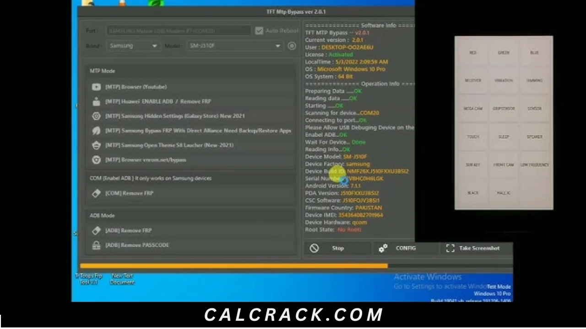Expand the Model dropdown showing SM-J510F

[x=235, y=46]
